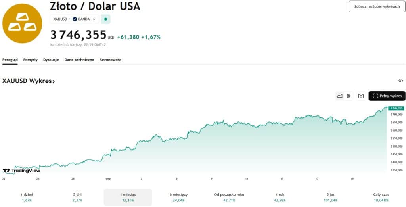Select the 1 dzień time range

(27, 197)
